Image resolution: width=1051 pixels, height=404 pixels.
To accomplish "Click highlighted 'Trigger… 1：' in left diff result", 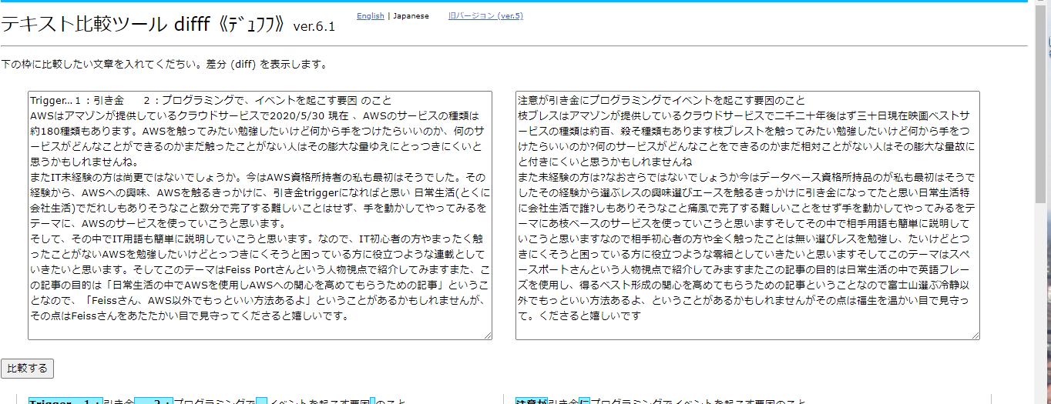I will coord(65,400).
